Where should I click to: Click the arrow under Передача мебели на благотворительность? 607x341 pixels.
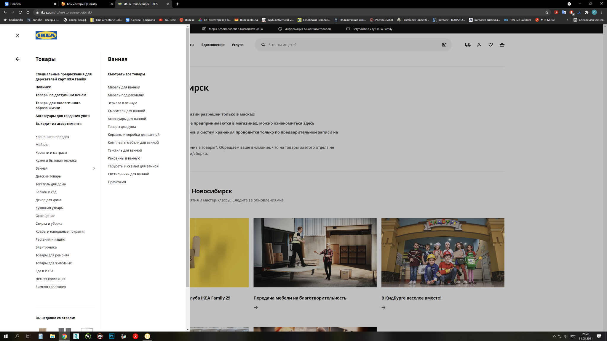256,308
